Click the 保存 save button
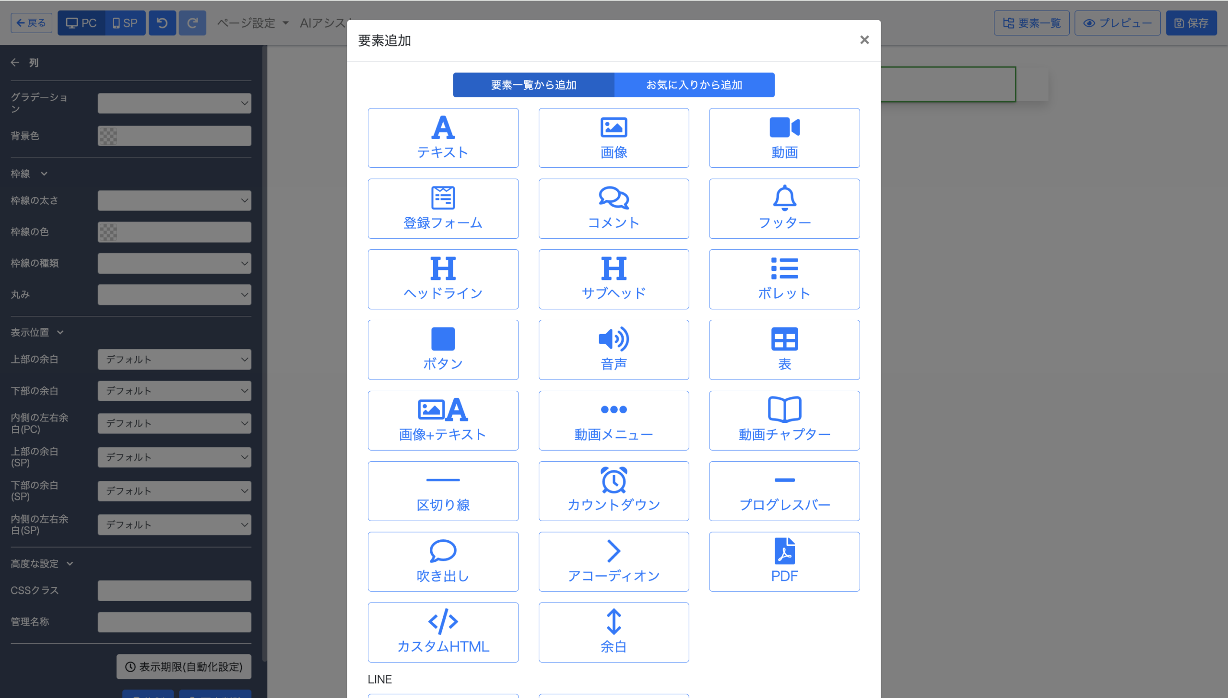Image resolution: width=1228 pixels, height=698 pixels. click(1191, 23)
